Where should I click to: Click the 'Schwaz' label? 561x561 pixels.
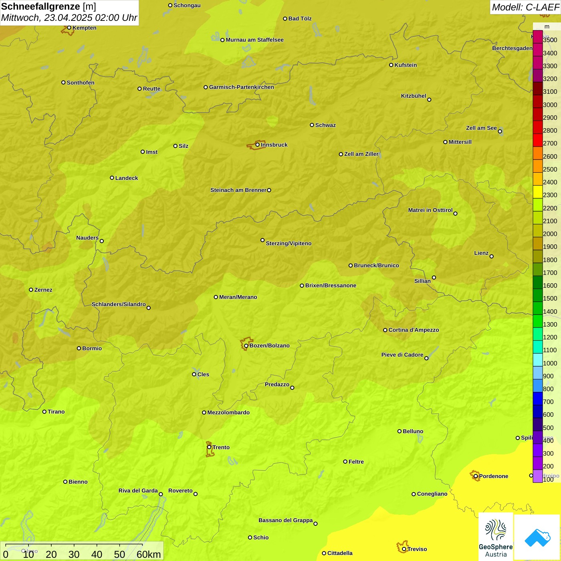tap(325, 125)
